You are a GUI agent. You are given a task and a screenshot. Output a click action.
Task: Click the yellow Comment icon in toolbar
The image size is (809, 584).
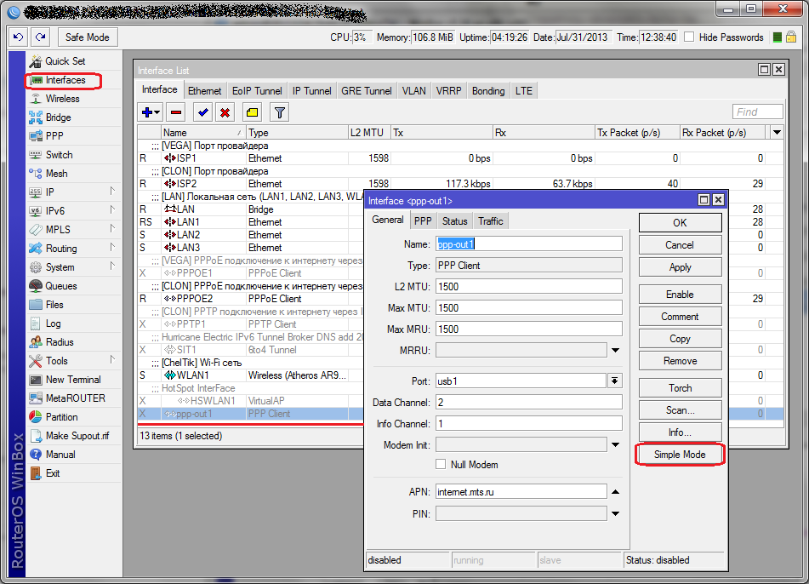click(252, 112)
